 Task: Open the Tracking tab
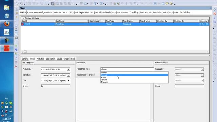pyautogui.click(x=134, y=12)
